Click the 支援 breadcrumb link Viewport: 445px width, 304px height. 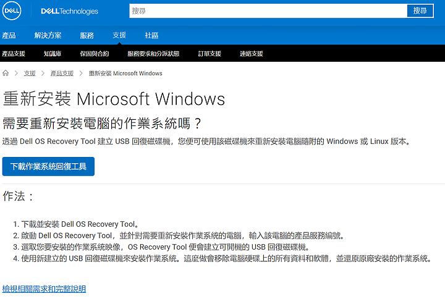[x=30, y=74]
